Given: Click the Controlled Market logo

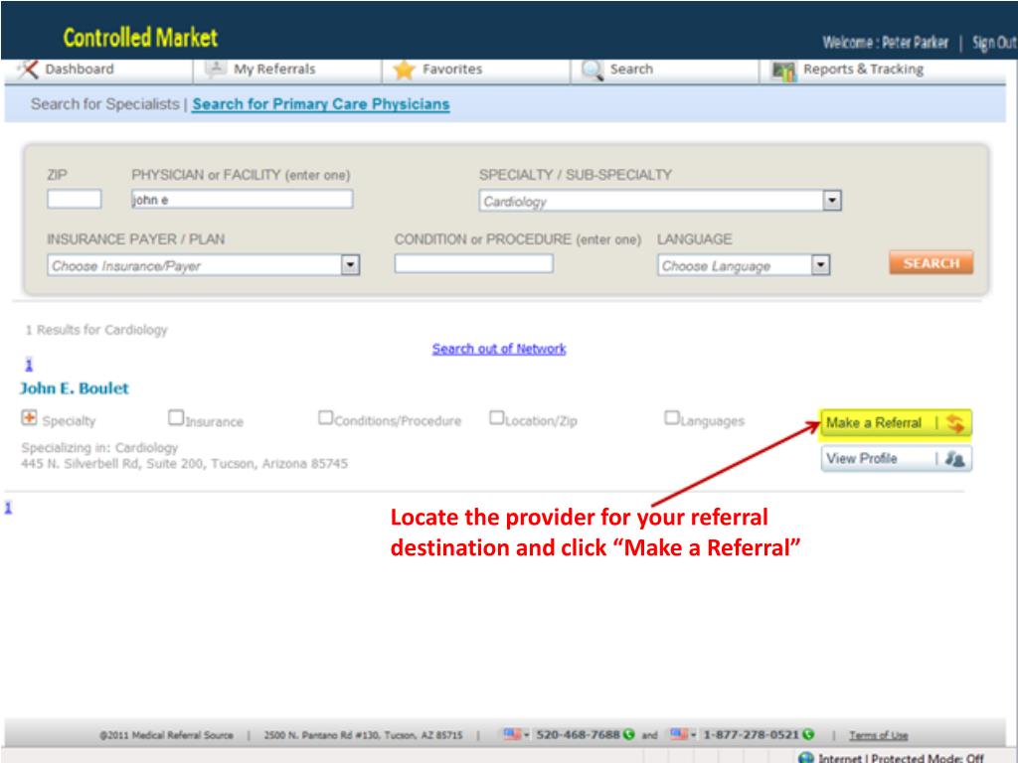Looking at the screenshot, I should (140, 38).
